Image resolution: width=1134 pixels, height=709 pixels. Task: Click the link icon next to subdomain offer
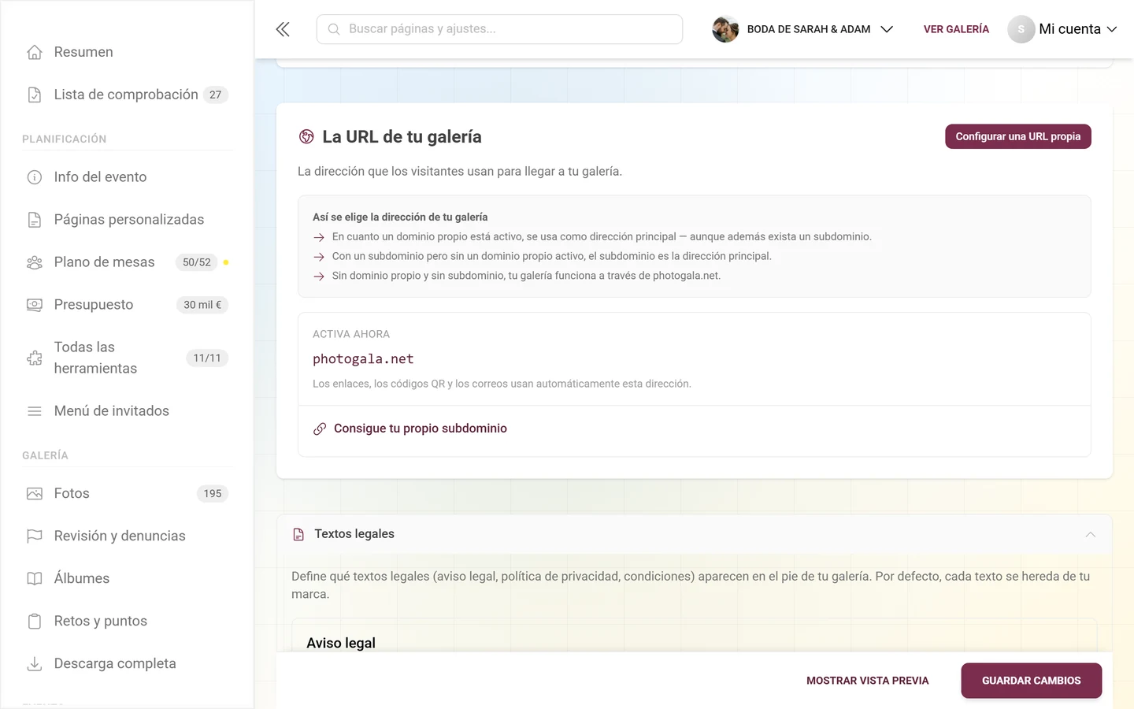click(x=320, y=429)
